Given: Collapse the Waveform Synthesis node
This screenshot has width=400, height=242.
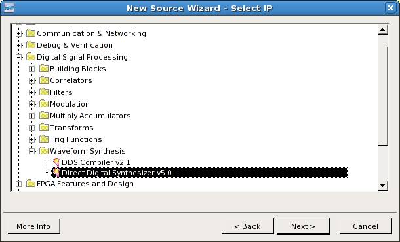Looking at the screenshot, I should click(x=31, y=151).
